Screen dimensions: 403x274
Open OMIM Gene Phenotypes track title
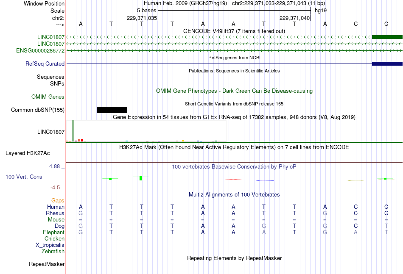(234, 91)
